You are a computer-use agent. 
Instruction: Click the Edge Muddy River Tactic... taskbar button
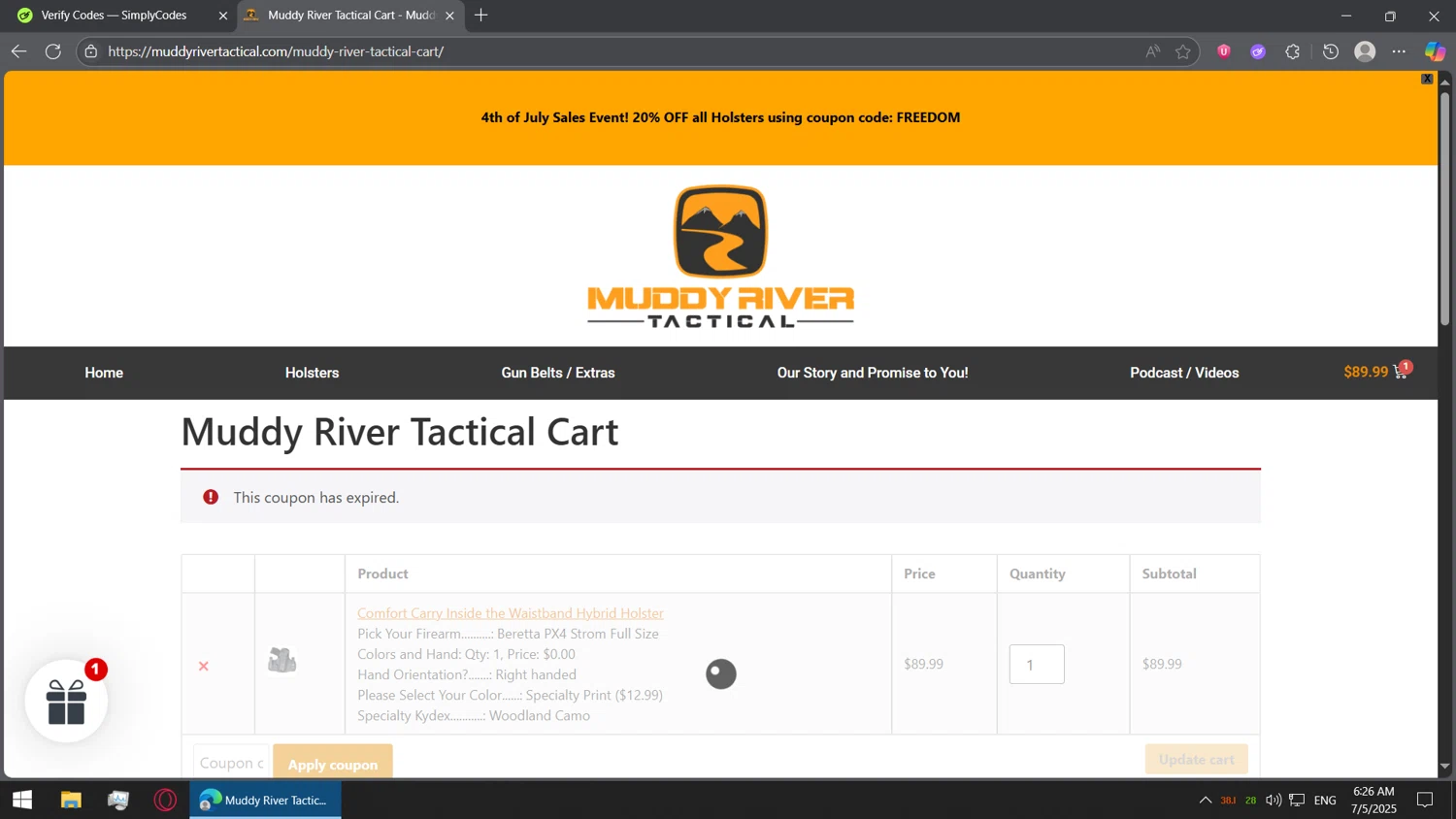point(265,800)
